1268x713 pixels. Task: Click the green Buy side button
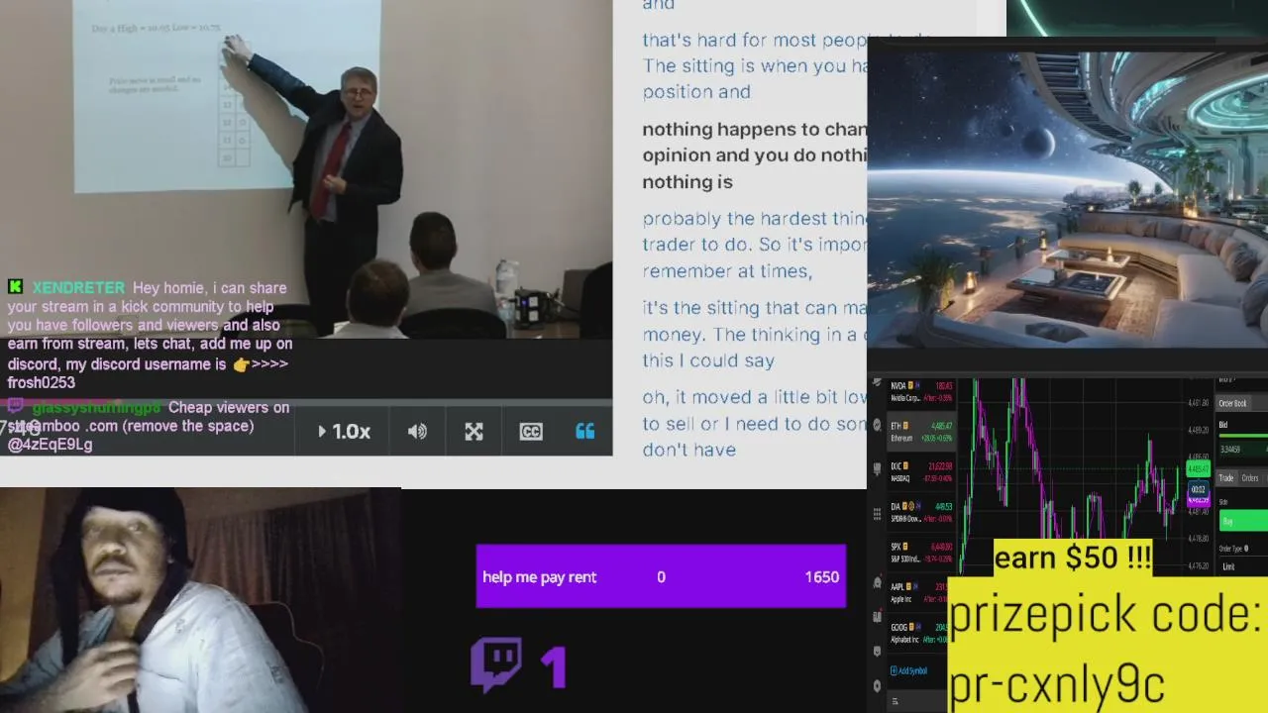1243,520
